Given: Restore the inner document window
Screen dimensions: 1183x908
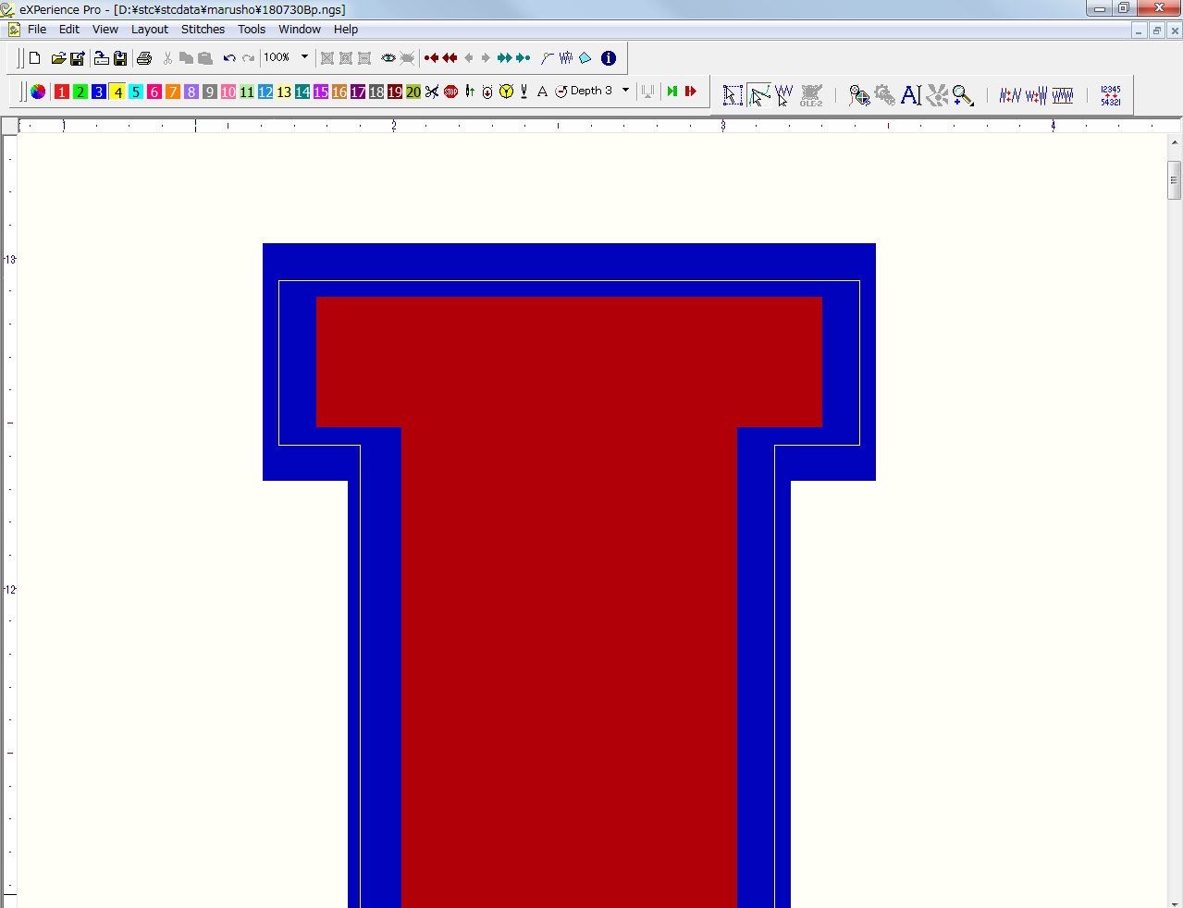Looking at the screenshot, I should (x=1157, y=31).
